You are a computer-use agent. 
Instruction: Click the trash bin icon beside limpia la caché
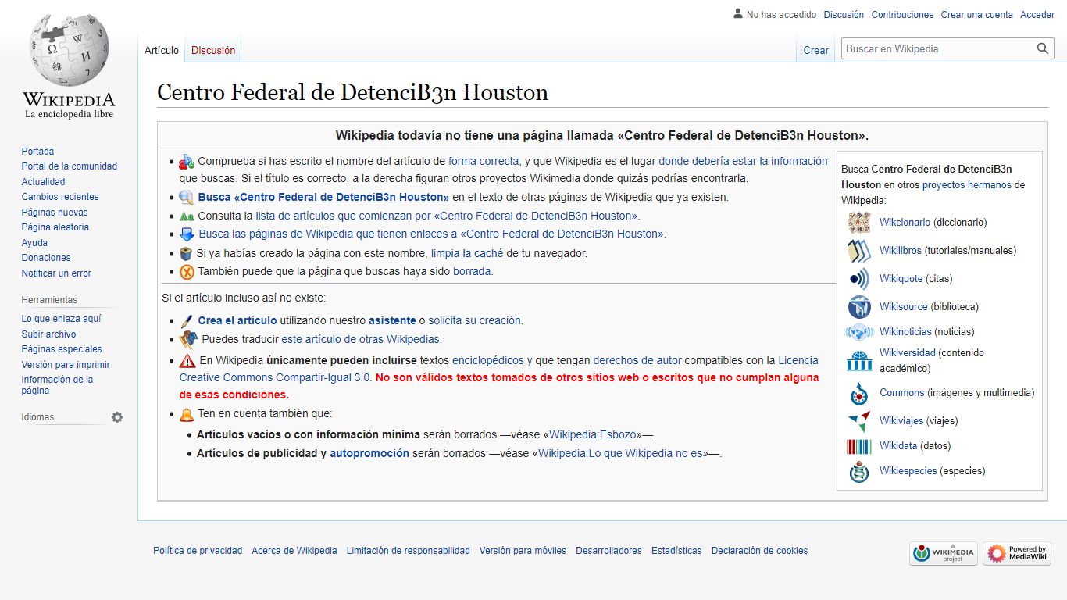186,254
